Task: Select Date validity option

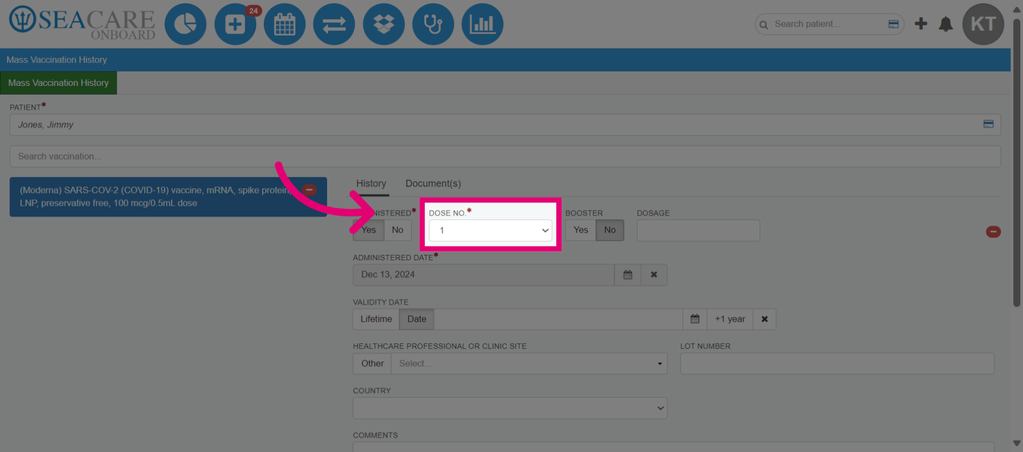Action: [x=417, y=319]
